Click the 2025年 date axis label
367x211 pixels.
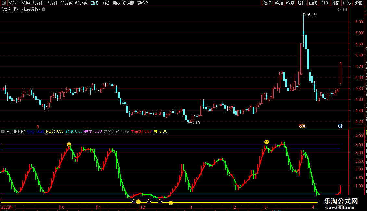click(x=7, y=207)
